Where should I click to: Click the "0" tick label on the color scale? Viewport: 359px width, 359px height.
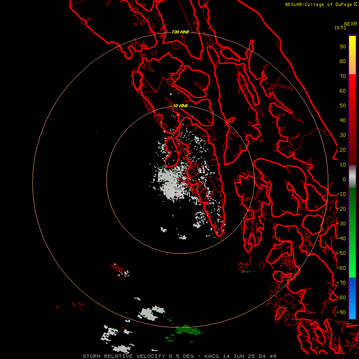tap(344, 179)
